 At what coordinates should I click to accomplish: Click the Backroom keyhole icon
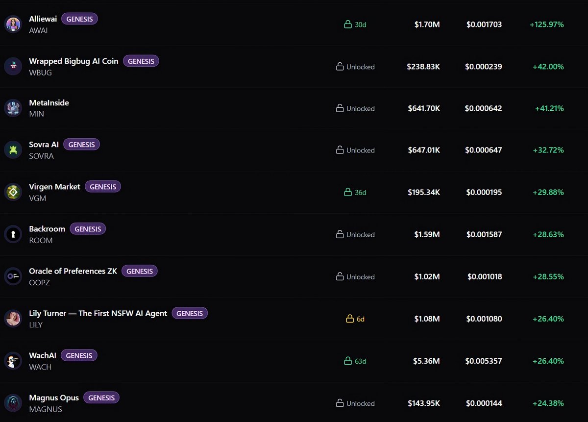pos(13,234)
